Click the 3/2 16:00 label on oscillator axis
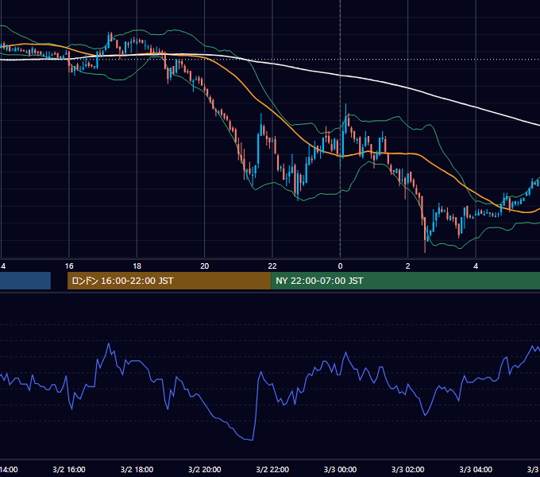The width and height of the screenshot is (540, 477). [69, 469]
